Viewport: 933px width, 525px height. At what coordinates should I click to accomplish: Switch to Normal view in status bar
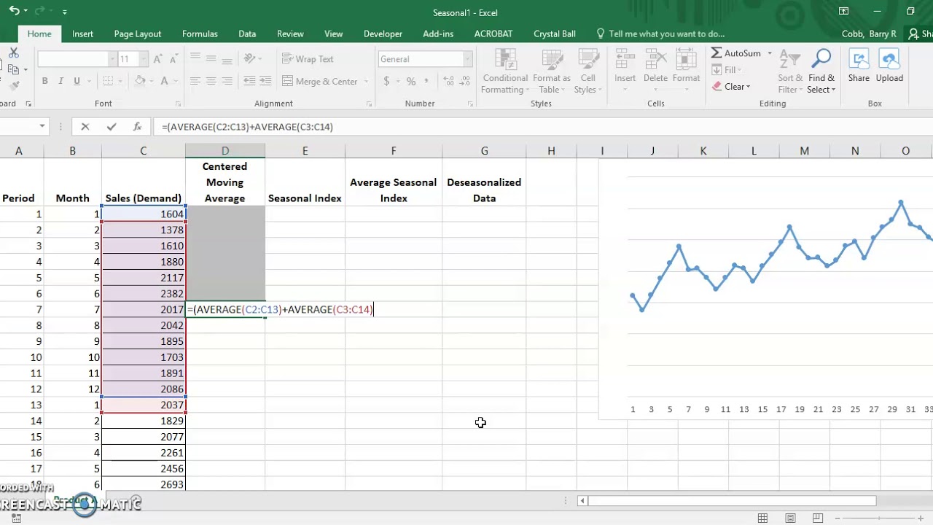coord(762,518)
